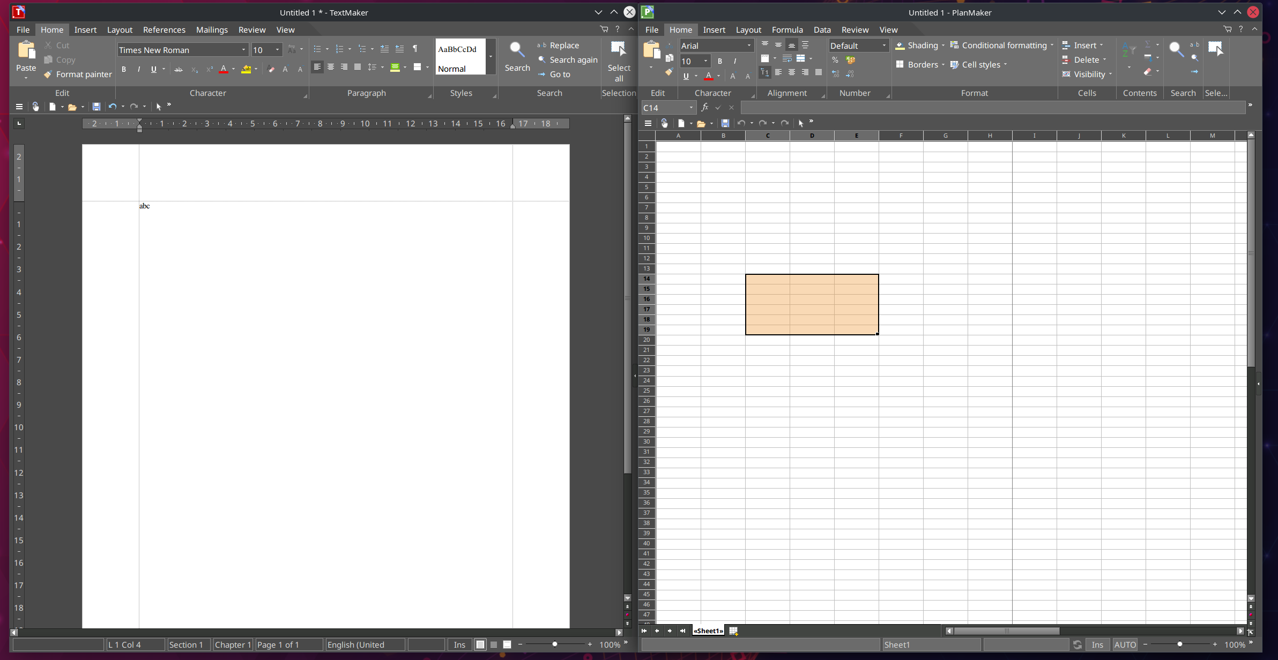1278x660 pixels.
Task: Expand the Styles gallery dropdown in TextMaker
Action: coord(491,56)
